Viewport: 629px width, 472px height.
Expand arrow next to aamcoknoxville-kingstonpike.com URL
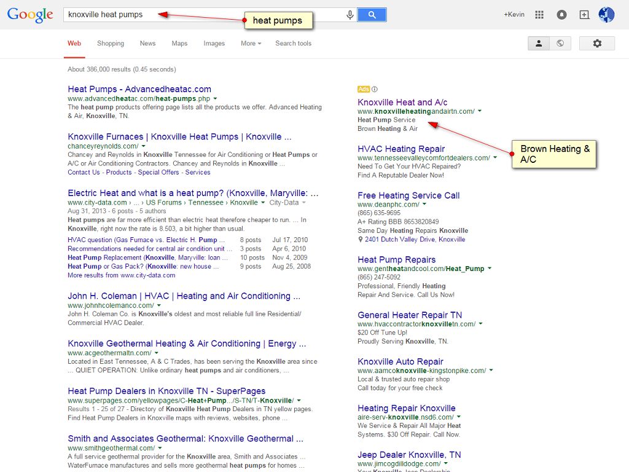tap(491, 371)
